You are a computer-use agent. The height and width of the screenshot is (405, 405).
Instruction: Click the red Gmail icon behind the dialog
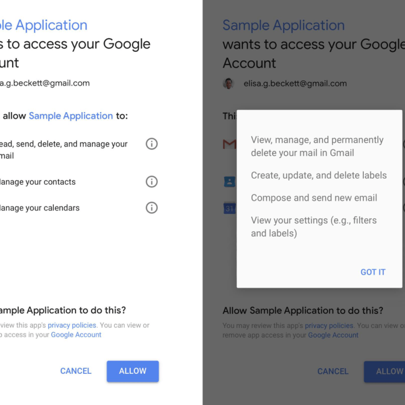(230, 144)
